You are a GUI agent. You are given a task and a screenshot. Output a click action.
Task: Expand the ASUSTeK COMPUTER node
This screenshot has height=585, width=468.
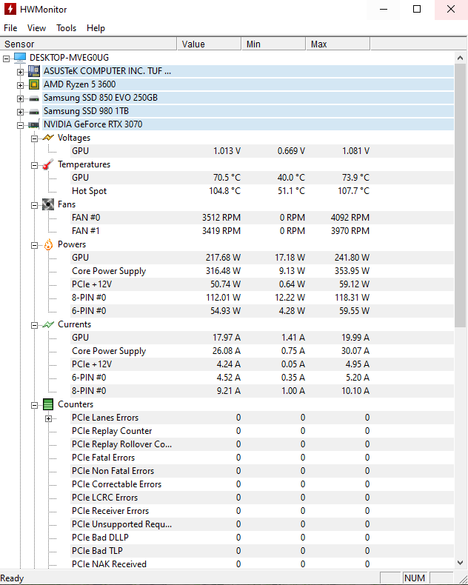click(x=21, y=71)
